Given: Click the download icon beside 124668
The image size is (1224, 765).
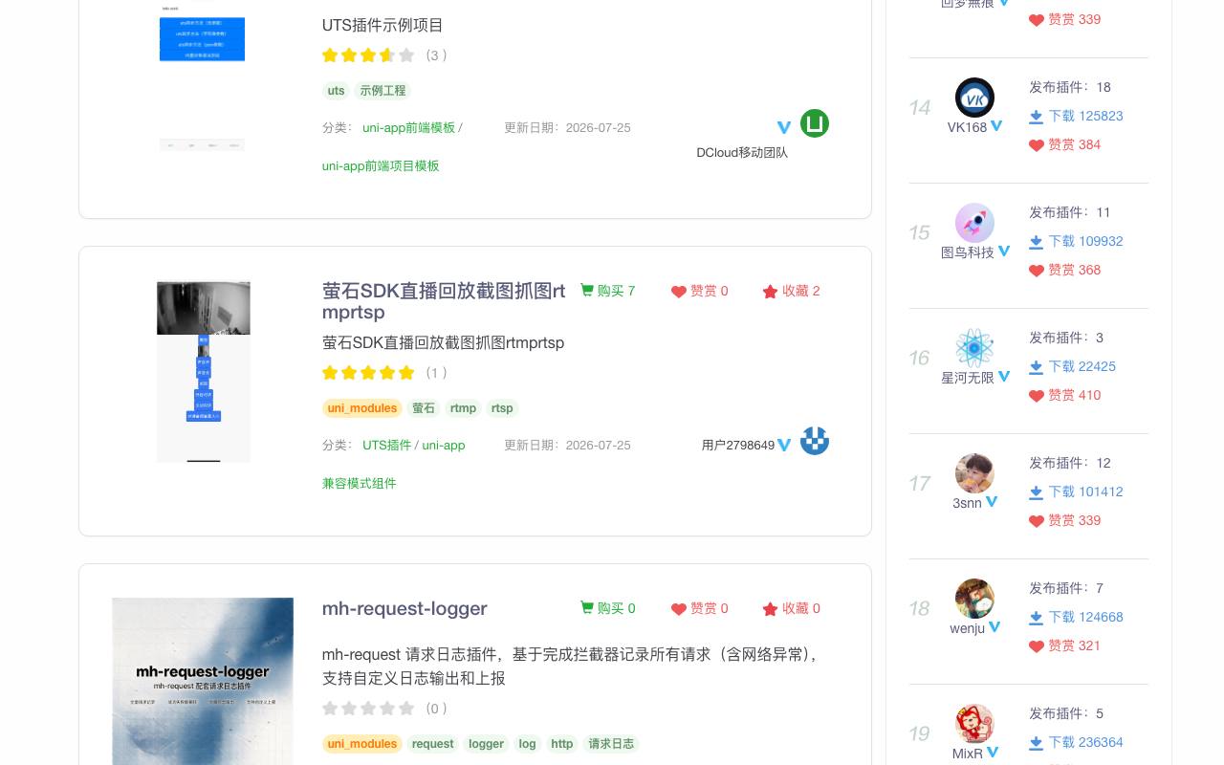Looking at the screenshot, I should [x=1036, y=618].
